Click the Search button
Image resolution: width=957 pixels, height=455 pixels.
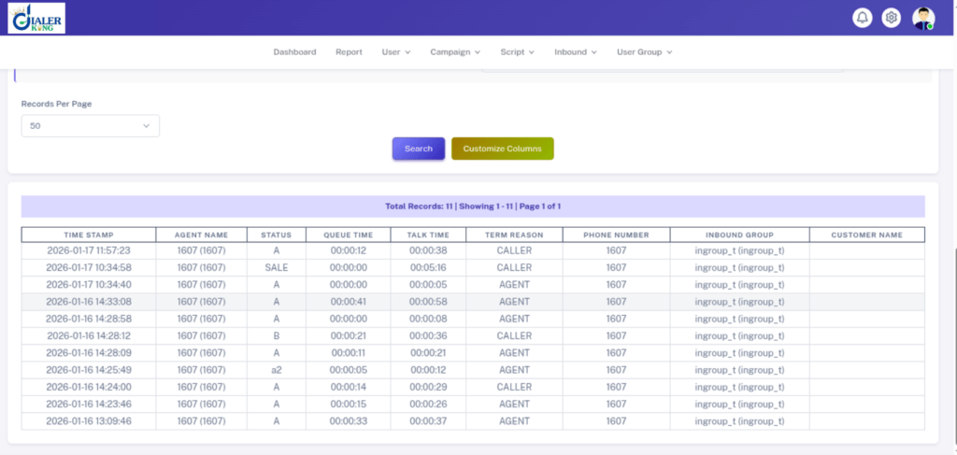pos(418,149)
